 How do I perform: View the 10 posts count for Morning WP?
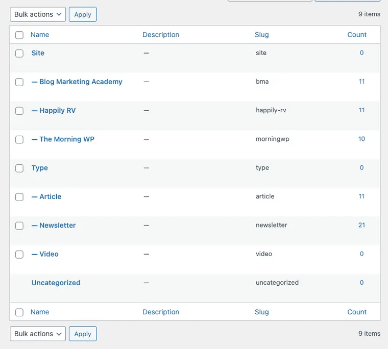point(361,139)
